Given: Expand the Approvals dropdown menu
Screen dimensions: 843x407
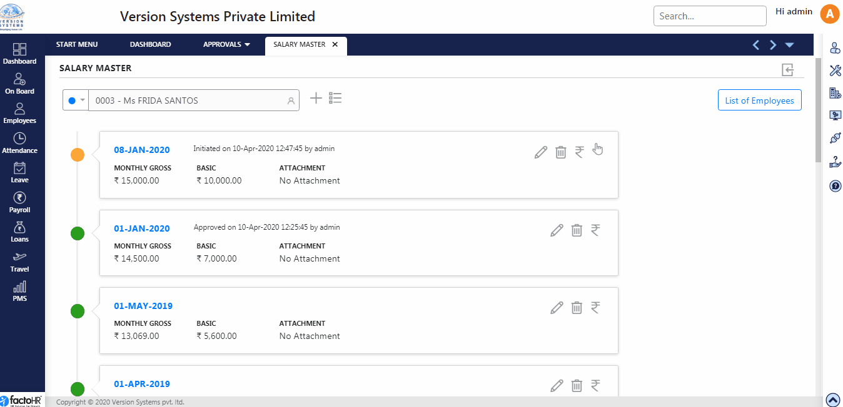Looking at the screenshot, I should point(226,45).
